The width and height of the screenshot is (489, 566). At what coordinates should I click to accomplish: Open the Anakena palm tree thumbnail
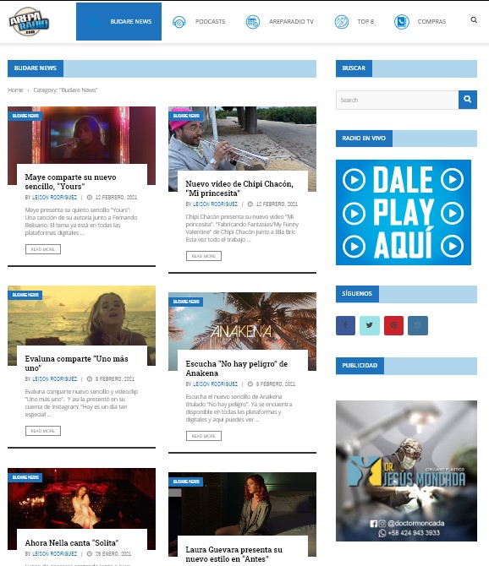tap(242, 321)
